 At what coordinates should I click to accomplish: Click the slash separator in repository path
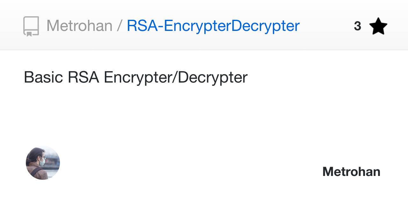[120, 26]
